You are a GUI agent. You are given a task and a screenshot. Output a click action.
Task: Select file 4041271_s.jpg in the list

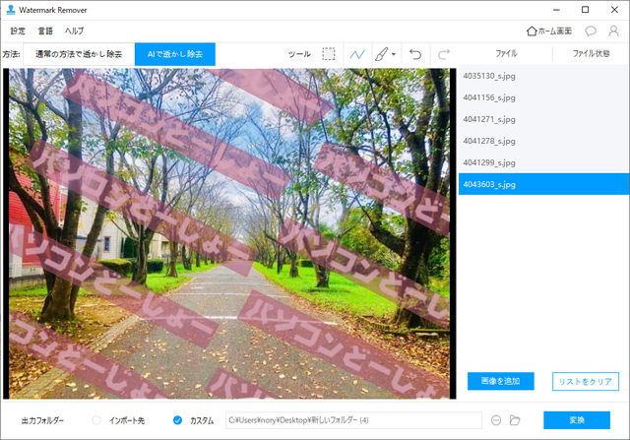click(490, 119)
